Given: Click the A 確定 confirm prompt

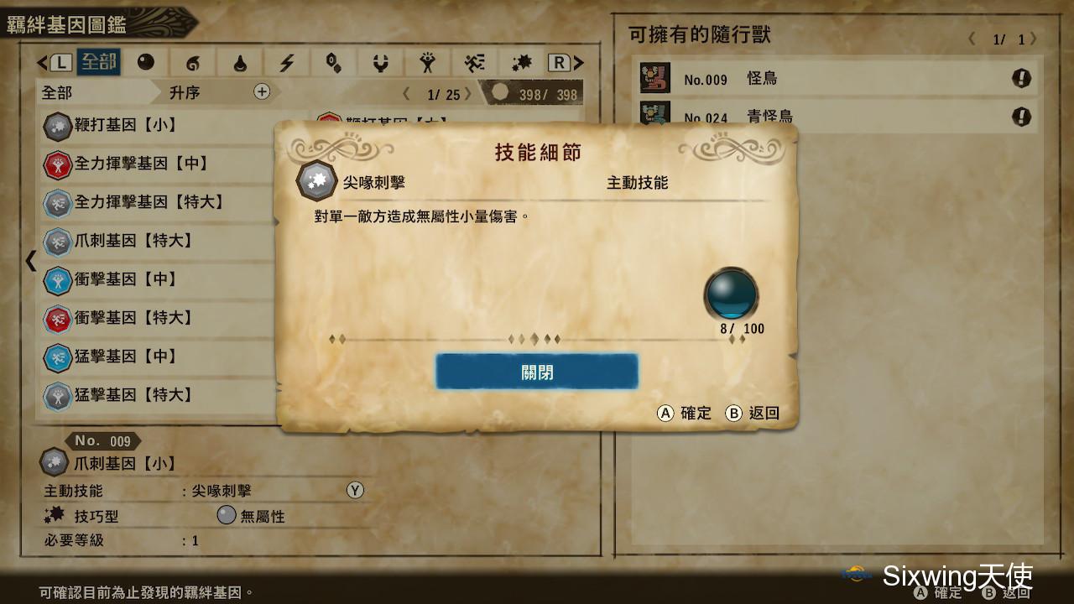Looking at the screenshot, I should 684,413.
